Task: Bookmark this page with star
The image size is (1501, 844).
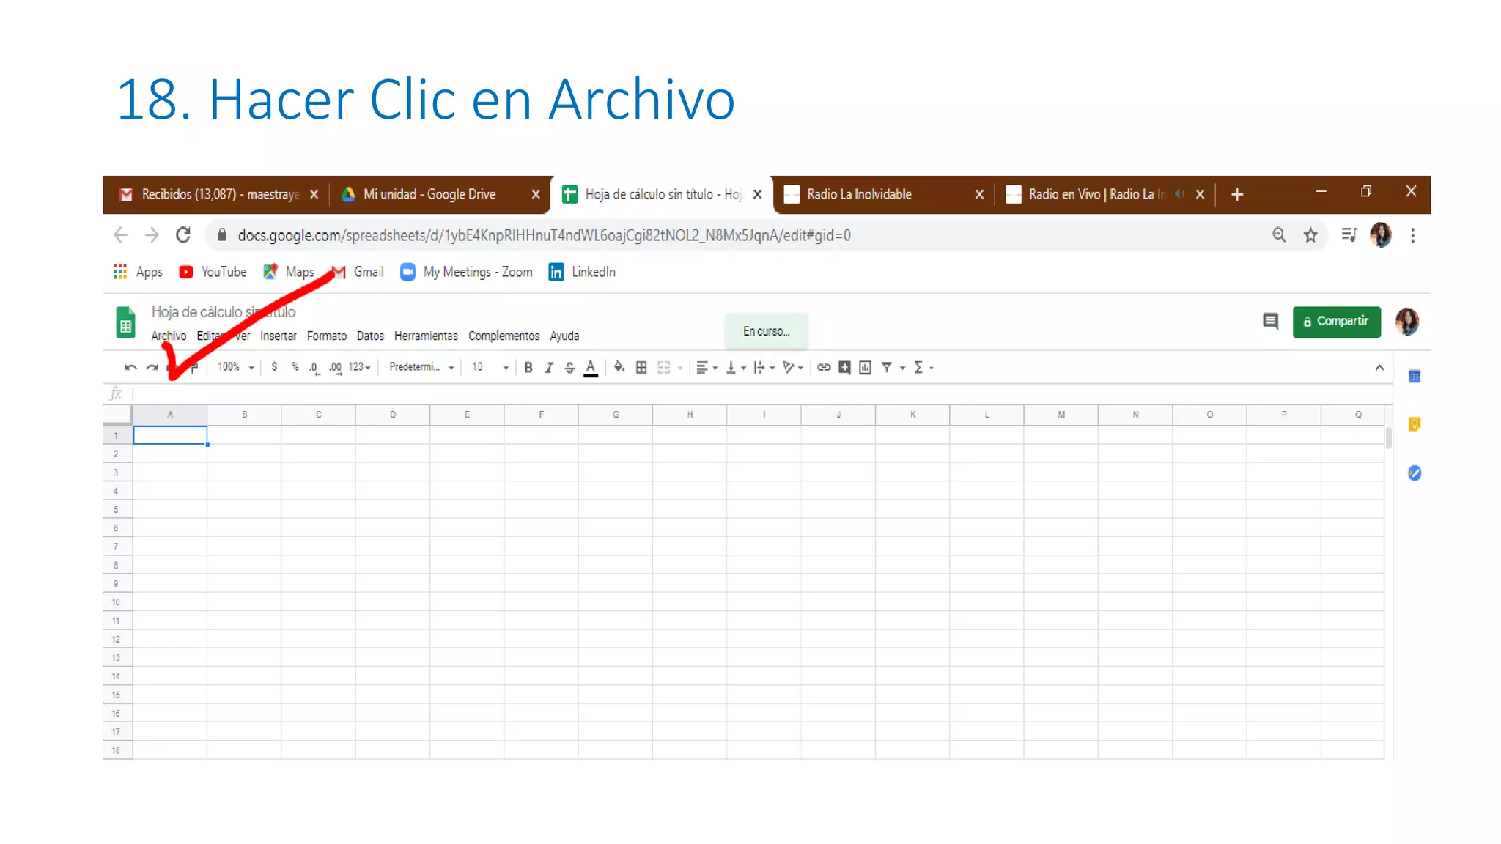Action: 1310,235
